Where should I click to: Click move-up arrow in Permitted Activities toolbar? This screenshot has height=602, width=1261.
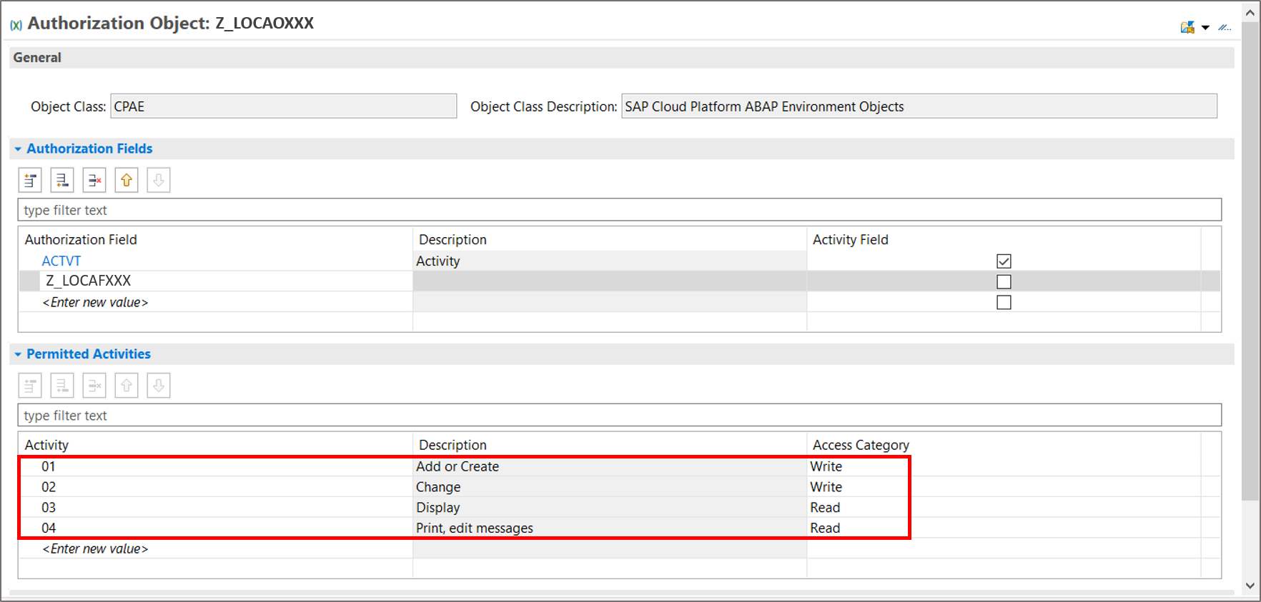click(127, 386)
